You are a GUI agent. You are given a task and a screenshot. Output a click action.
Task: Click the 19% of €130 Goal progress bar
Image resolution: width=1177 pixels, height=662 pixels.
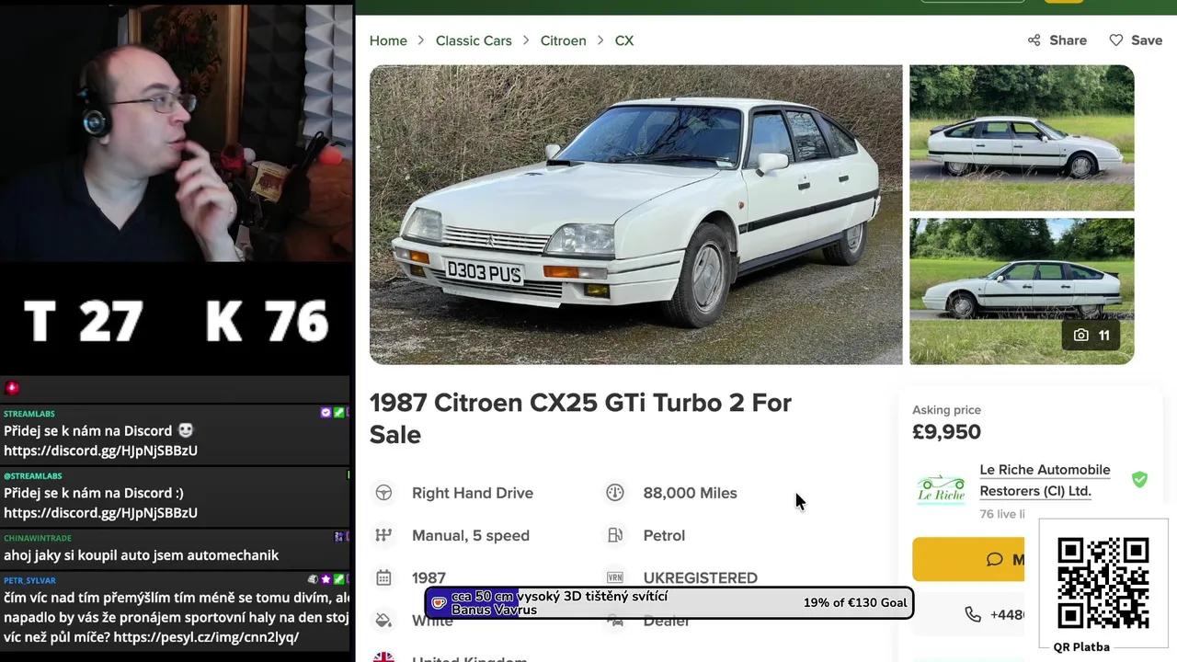click(669, 603)
